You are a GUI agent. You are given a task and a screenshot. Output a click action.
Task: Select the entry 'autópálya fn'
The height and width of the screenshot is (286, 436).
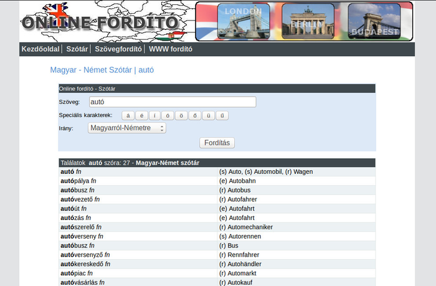pyautogui.click(x=78, y=181)
